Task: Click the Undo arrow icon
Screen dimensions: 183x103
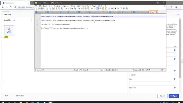Action: [x=65, y=9]
